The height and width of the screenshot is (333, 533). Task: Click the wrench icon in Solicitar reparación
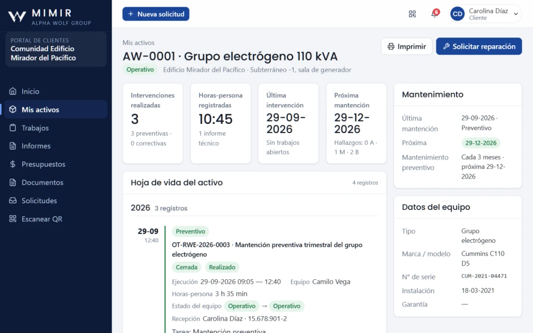[x=447, y=47]
